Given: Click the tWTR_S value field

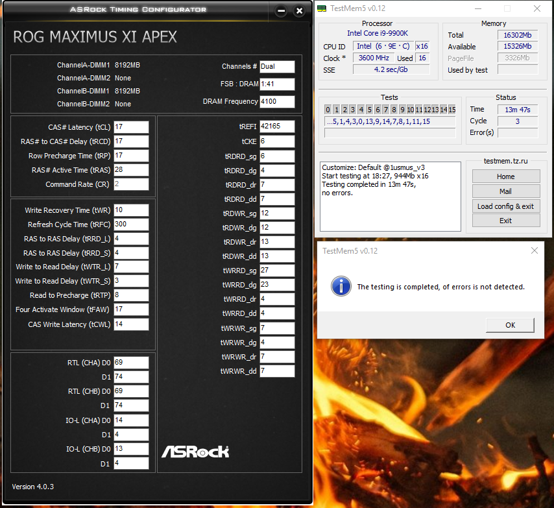Looking at the screenshot, I should [131, 281].
